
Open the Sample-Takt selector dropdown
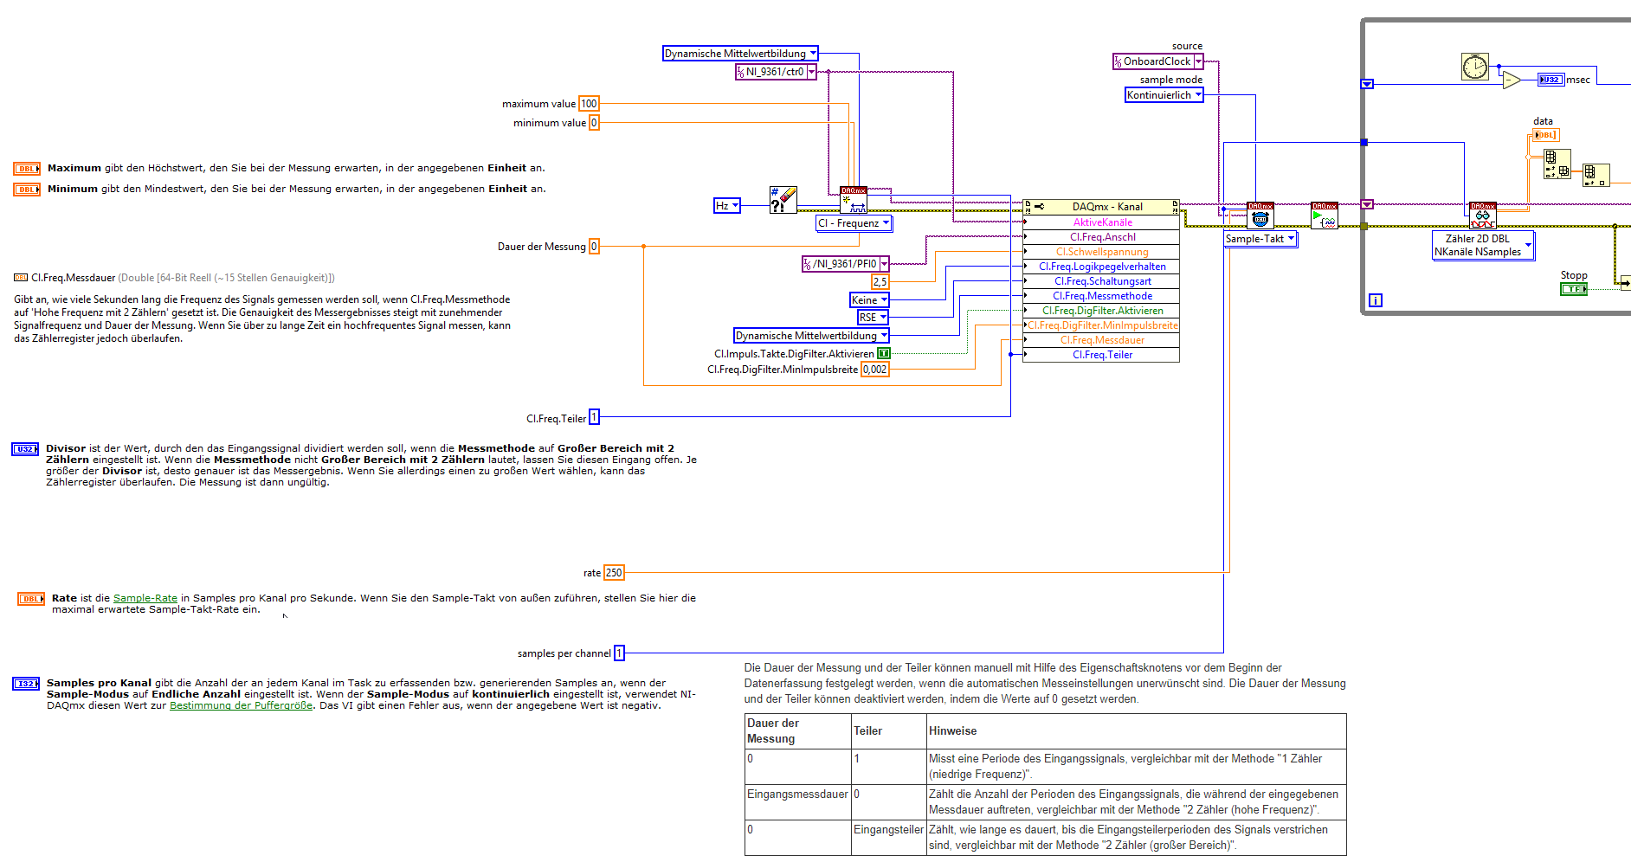click(1260, 239)
